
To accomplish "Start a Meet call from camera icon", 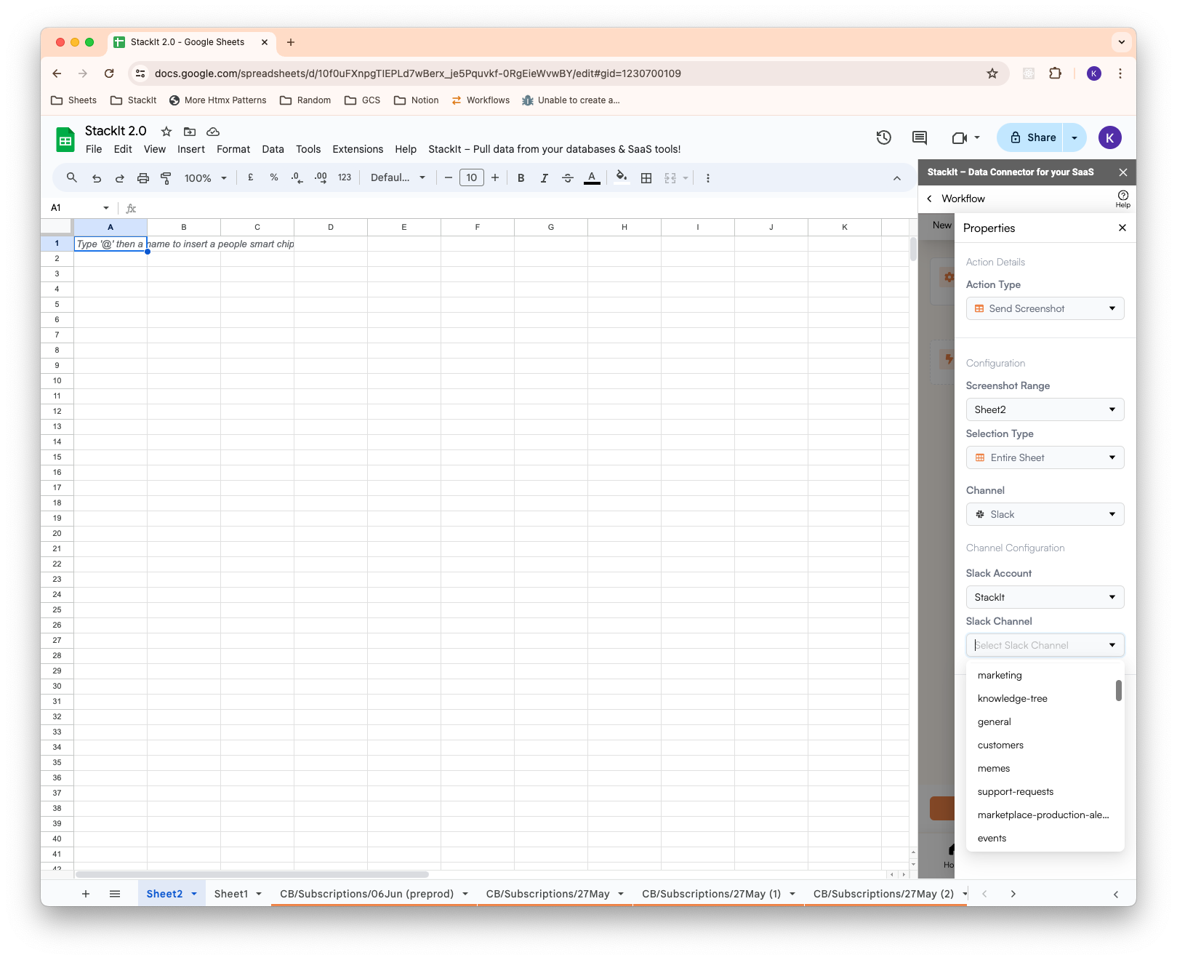I will pyautogui.click(x=960, y=137).
